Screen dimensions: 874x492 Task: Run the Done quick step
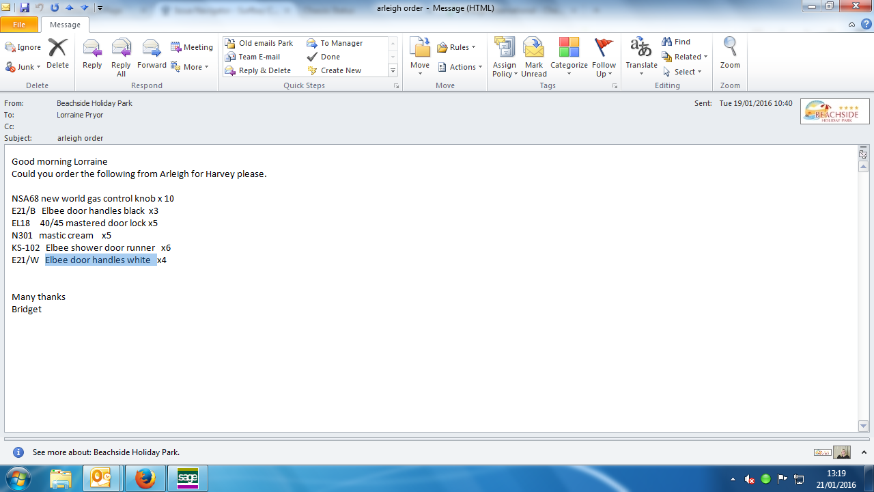324,57
